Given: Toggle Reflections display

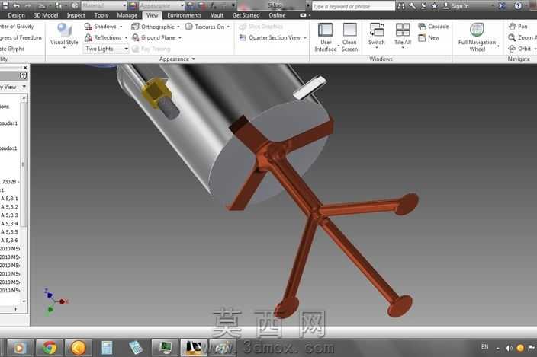Looking at the screenshot, I should [x=103, y=37].
